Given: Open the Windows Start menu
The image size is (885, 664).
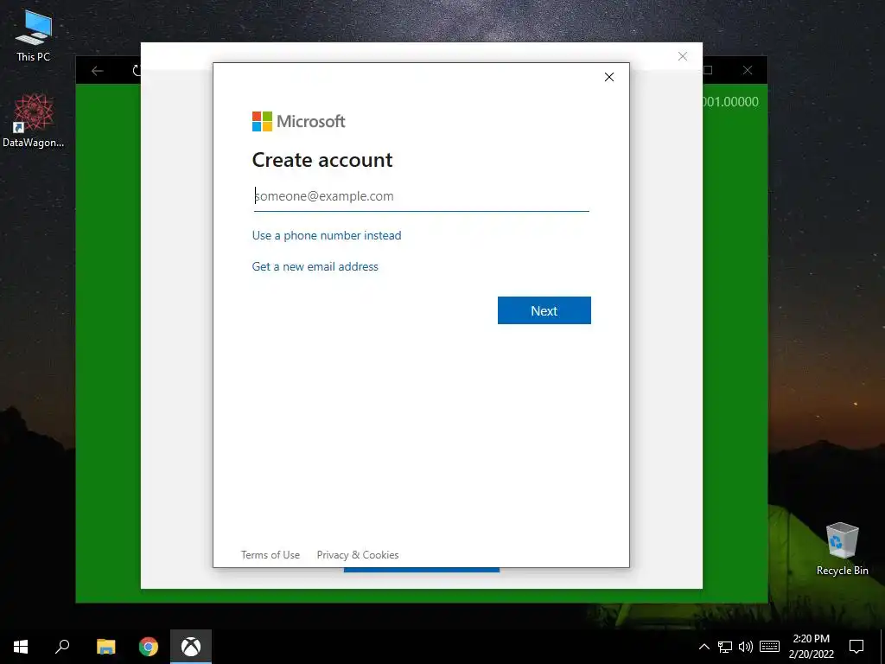Looking at the screenshot, I should [21, 647].
